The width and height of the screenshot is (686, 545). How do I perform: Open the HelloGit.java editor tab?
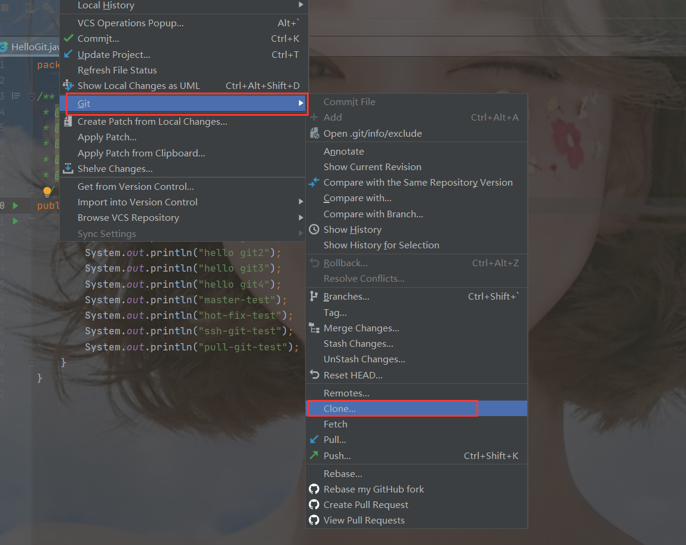tap(30, 47)
